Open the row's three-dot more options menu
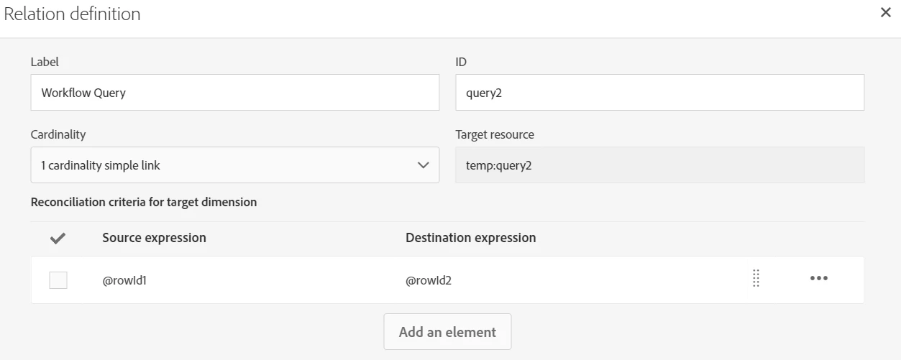This screenshot has width=901, height=360. coord(819,279)
